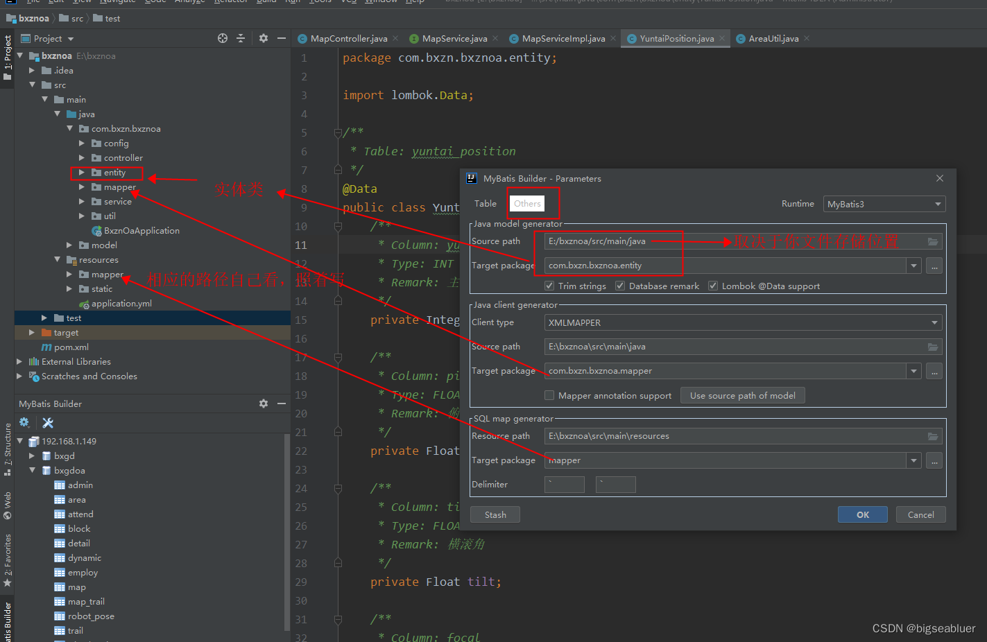Browse folder for SQL map Resource path
Screen dimensions: 987x642
pos(933,436)
